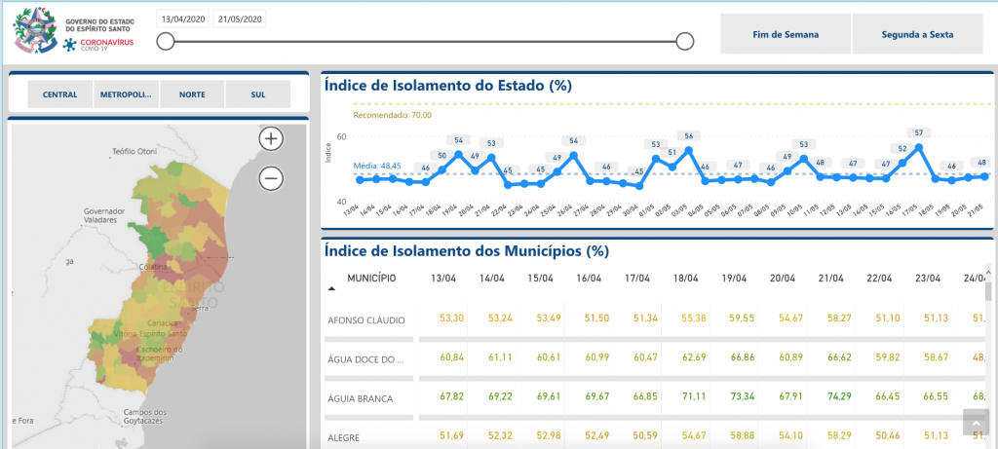
Task: Click the end date field 21/05/2020
Action: tap(241, 19)
